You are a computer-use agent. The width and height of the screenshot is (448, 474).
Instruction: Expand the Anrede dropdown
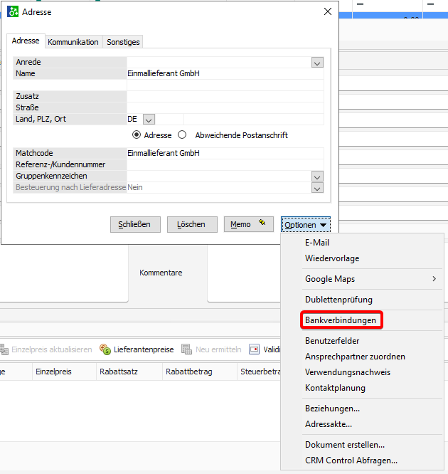(x=317, y=63)
